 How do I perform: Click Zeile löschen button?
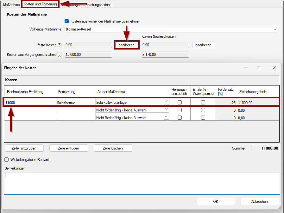113,148
